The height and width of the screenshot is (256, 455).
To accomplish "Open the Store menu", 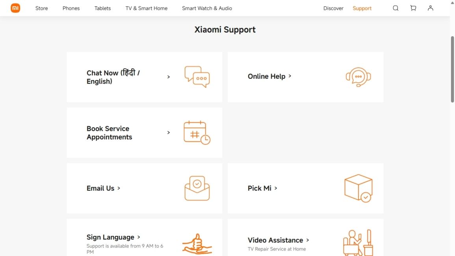I will click(41, 8).
